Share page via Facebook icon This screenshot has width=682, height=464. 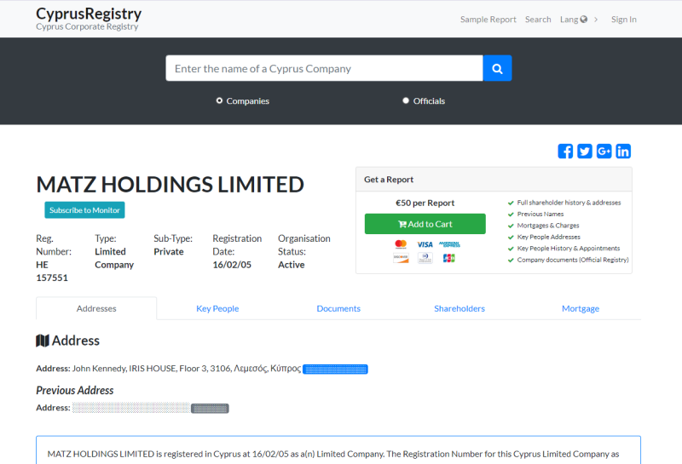point(565,152)
